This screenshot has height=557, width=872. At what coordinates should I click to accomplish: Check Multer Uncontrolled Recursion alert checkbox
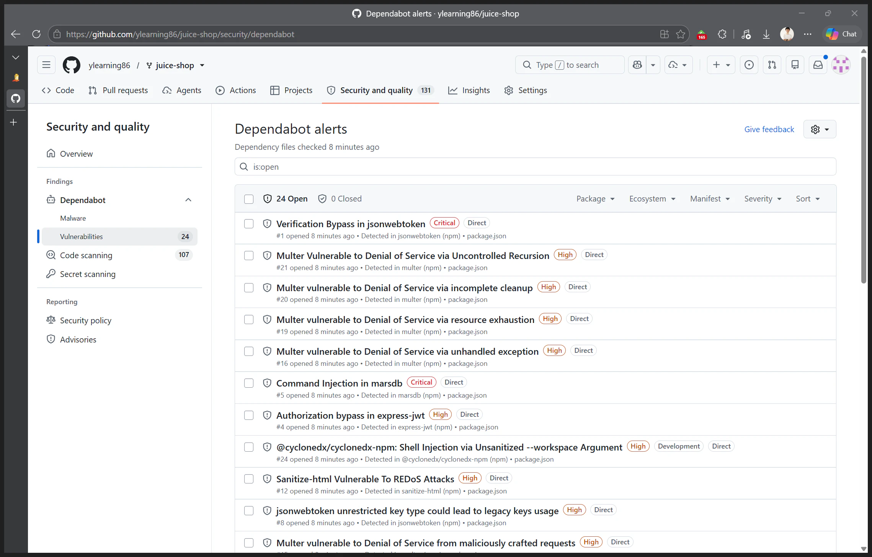(x=249, y=256)
